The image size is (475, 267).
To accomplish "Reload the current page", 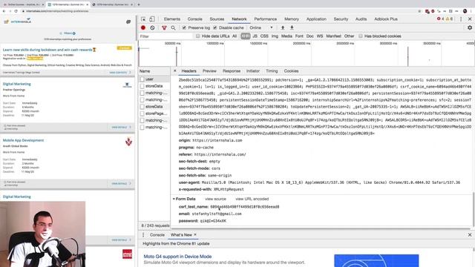I will (16, 11).
